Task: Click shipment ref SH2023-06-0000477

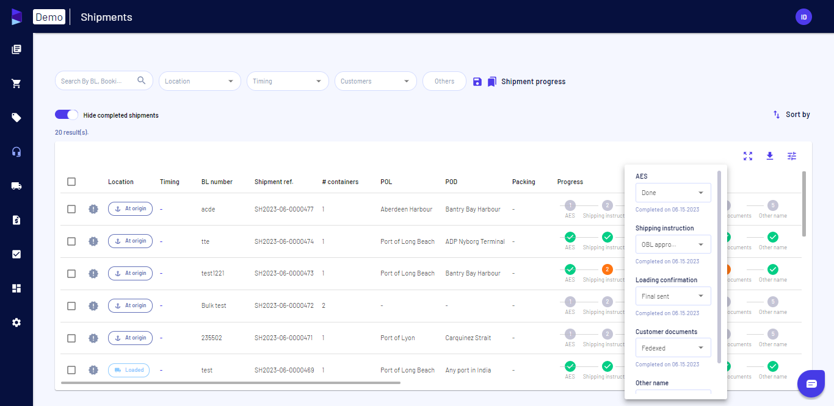Action: (x=284, y=209)
